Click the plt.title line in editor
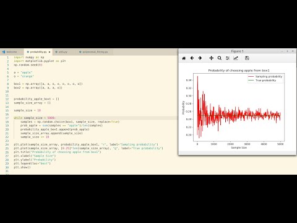The image size is (297, 223). (x=58, y=152)
